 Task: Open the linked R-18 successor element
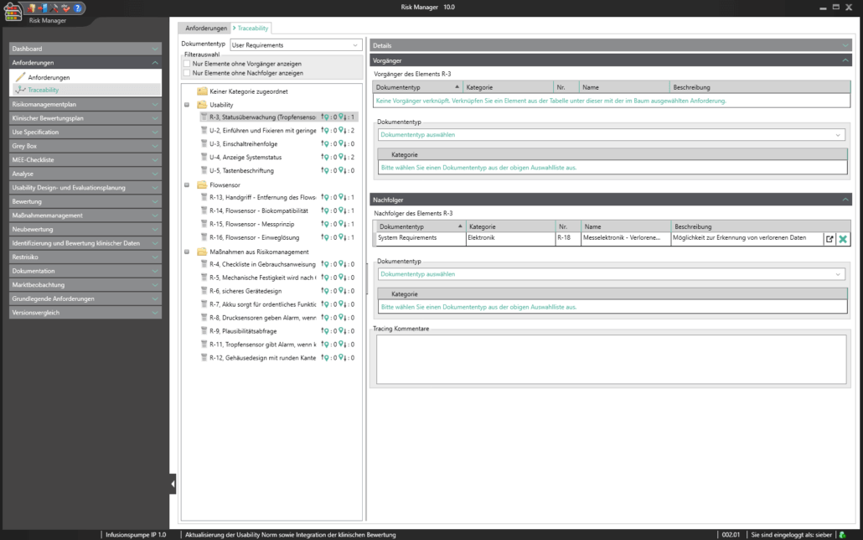[829, 239]
